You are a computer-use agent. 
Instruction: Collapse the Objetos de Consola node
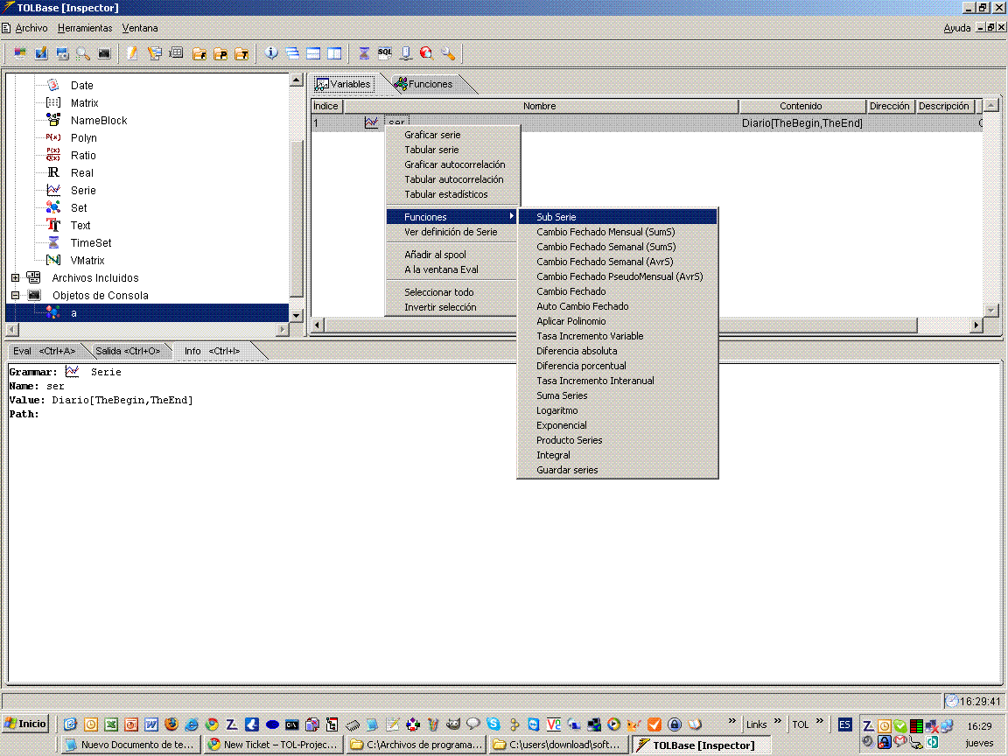15,295
